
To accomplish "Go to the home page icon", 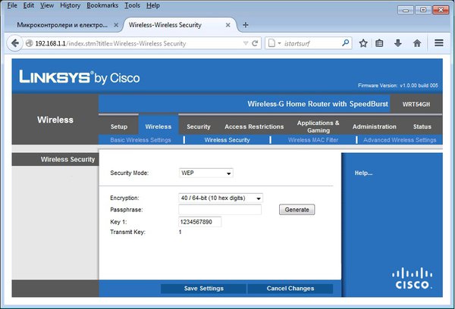I will [417, 43].
